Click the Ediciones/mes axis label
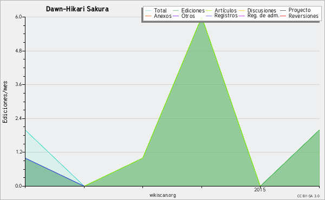325x200 pixels. coord(5,102)
